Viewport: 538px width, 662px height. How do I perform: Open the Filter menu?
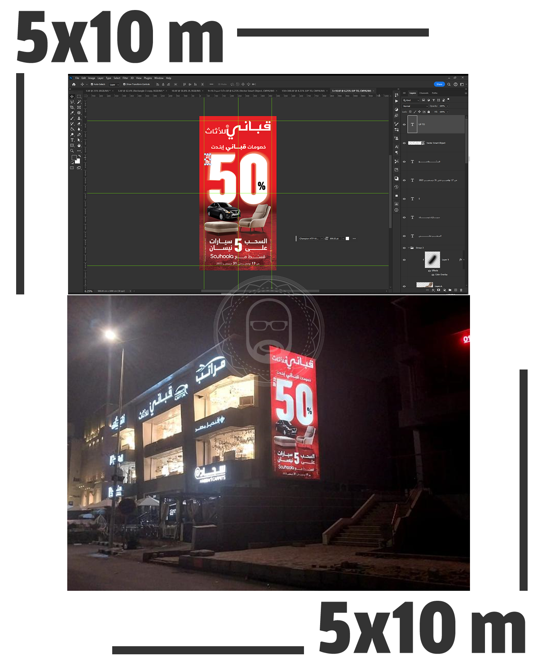click(125, 78)
